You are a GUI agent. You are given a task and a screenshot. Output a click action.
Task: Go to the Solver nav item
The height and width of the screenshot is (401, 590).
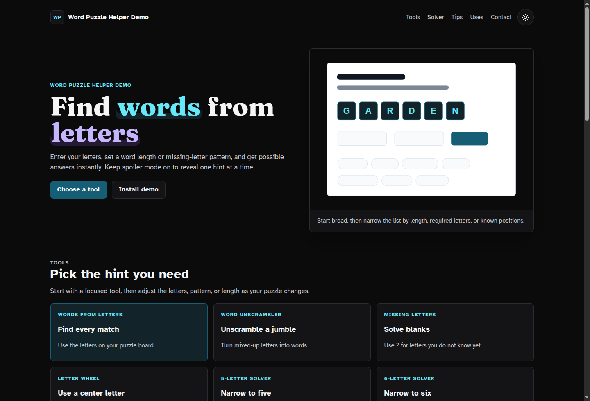[x=435, y=17]
